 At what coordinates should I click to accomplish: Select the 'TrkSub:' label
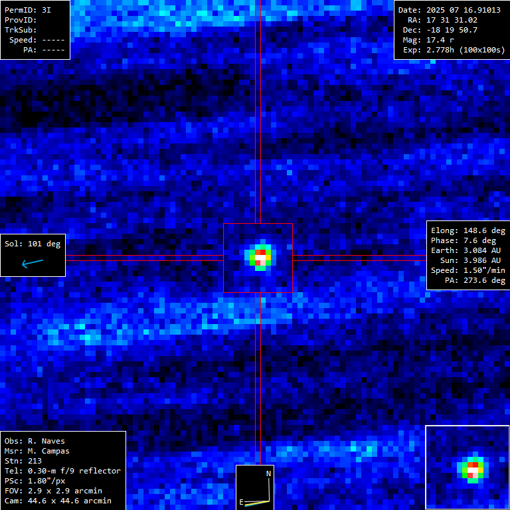pos(21,30)
